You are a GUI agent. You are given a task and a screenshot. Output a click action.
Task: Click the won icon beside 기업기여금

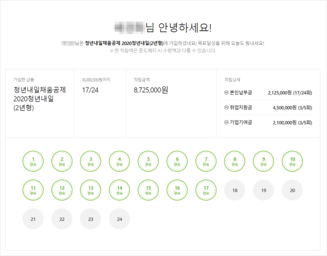click(x=226, y=122)
